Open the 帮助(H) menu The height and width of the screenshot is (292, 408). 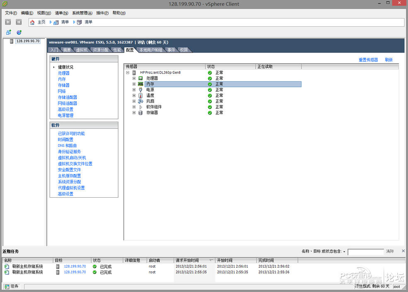tap(119, 13)
